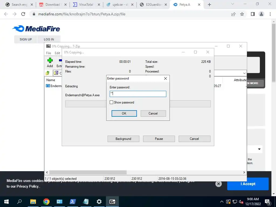Viewport: 276px width, 207px height.
Task: Open the MediaFire LOG IN link
Action: [x=49, y=39]
